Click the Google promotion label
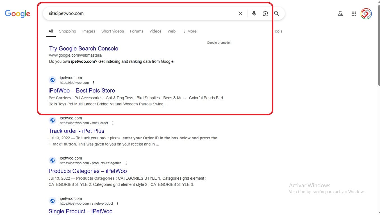This screenshot has height=215, width=380. [219, 43]
